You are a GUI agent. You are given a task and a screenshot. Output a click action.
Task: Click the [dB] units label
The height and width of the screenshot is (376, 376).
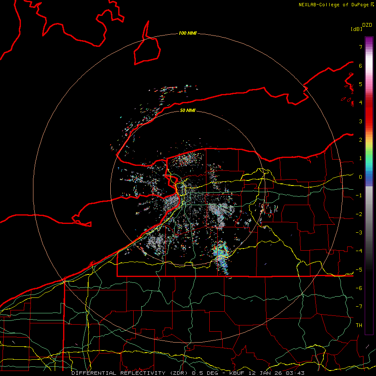pos(356,29)
